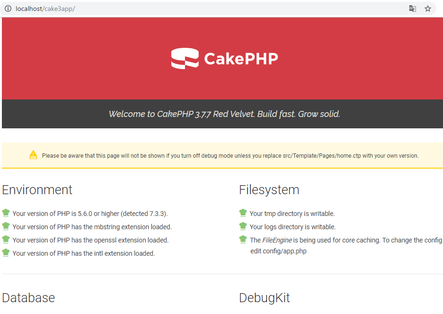
Task: Click chef hat icon beside intl extension line
Action: click(x=6, y=252)
